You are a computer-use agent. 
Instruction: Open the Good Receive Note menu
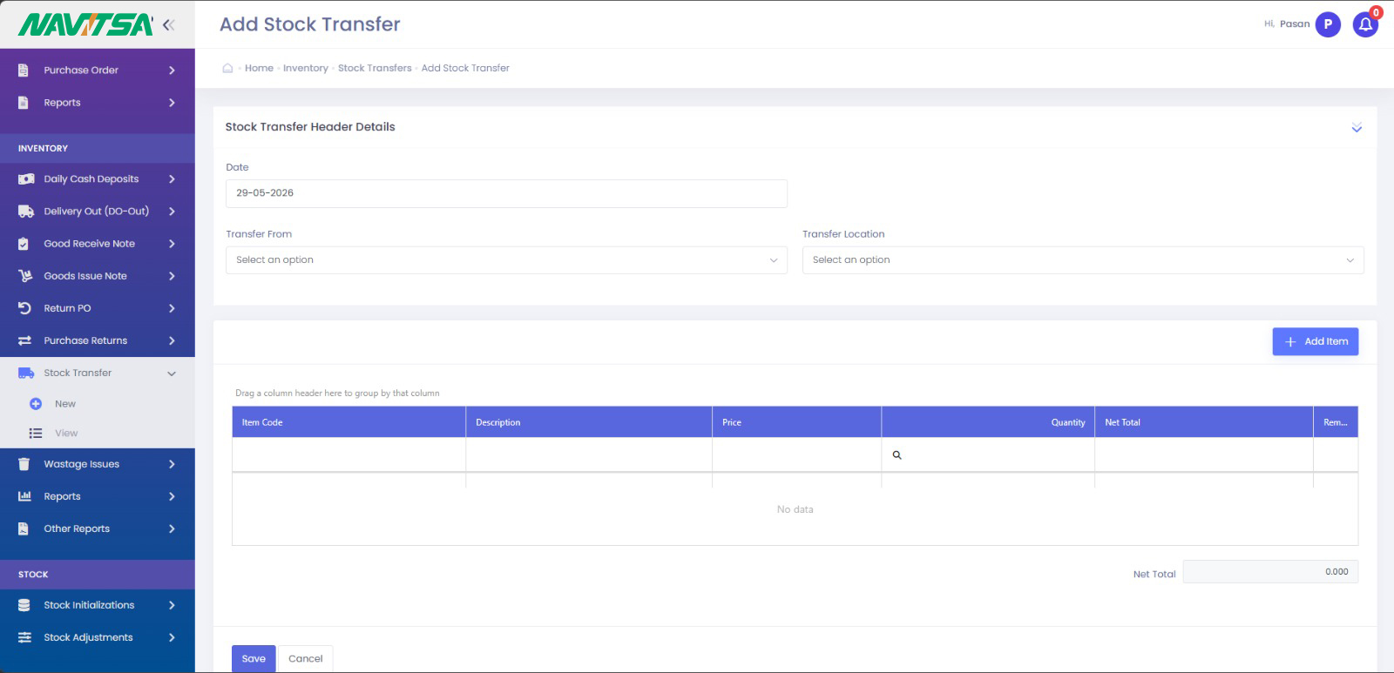[x=98, y=244]
